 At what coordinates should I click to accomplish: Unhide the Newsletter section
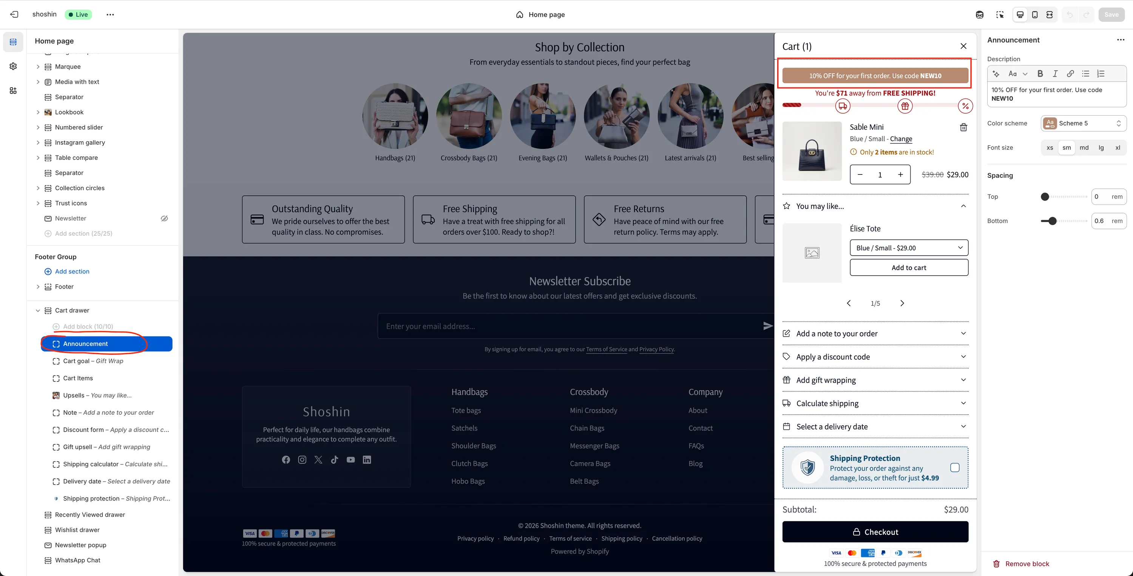[x=164, y=218]
